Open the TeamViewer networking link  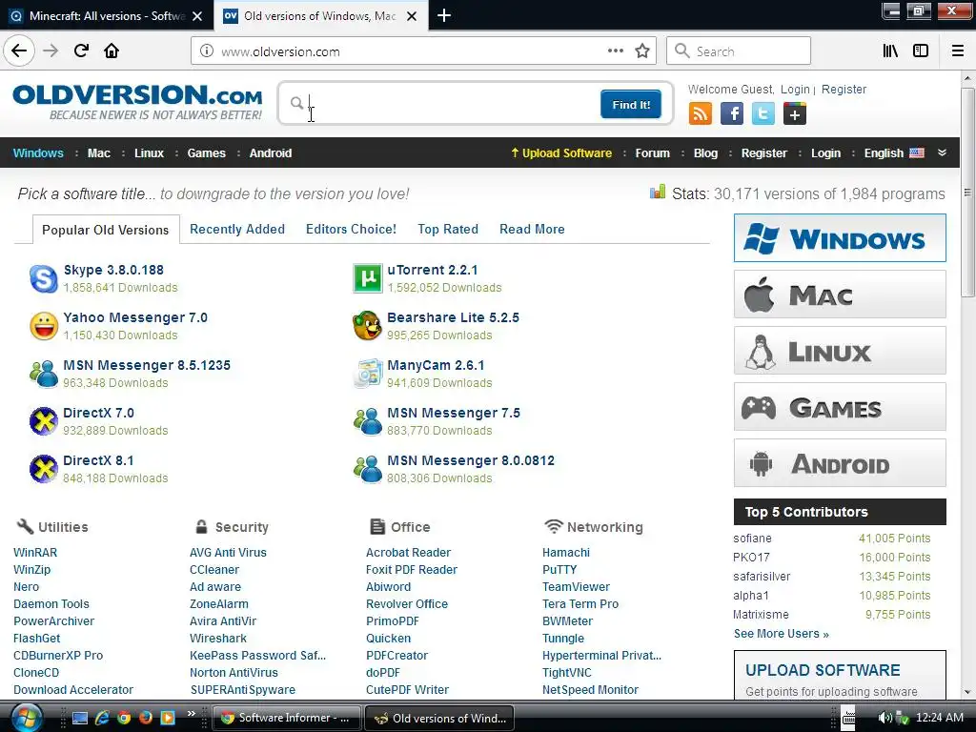click(x=576, y=586)
